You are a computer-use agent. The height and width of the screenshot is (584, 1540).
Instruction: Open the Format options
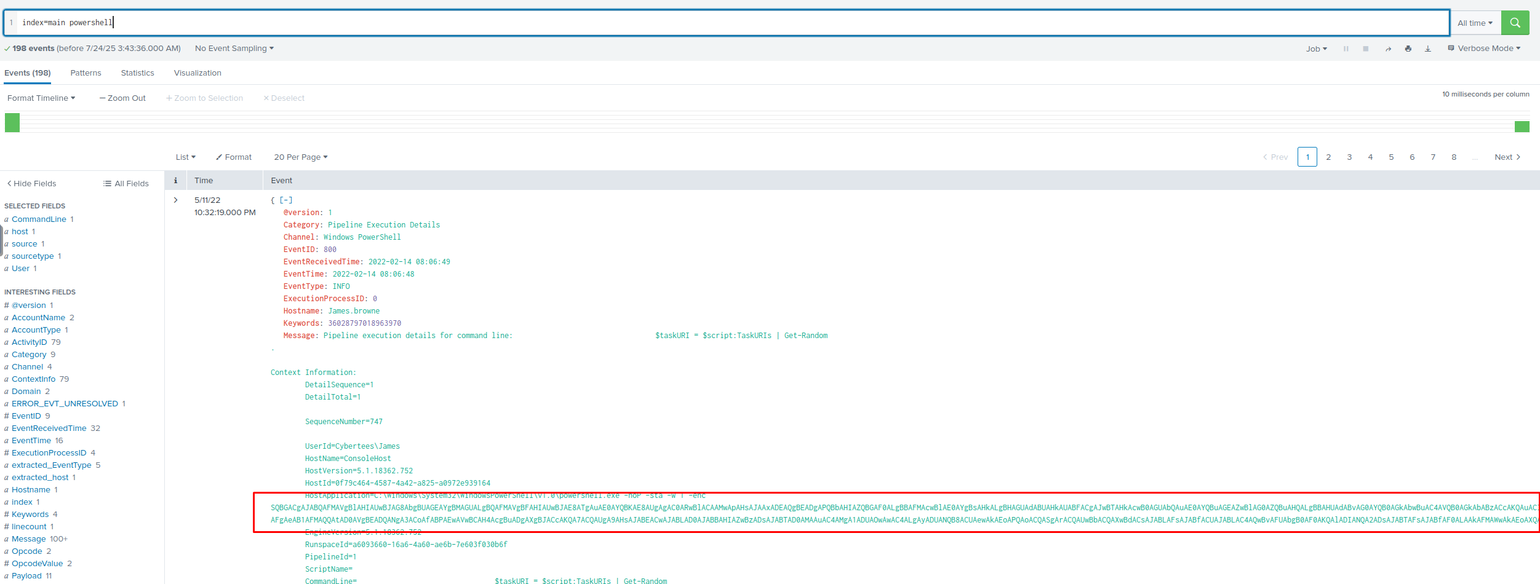tap(234, 157)
